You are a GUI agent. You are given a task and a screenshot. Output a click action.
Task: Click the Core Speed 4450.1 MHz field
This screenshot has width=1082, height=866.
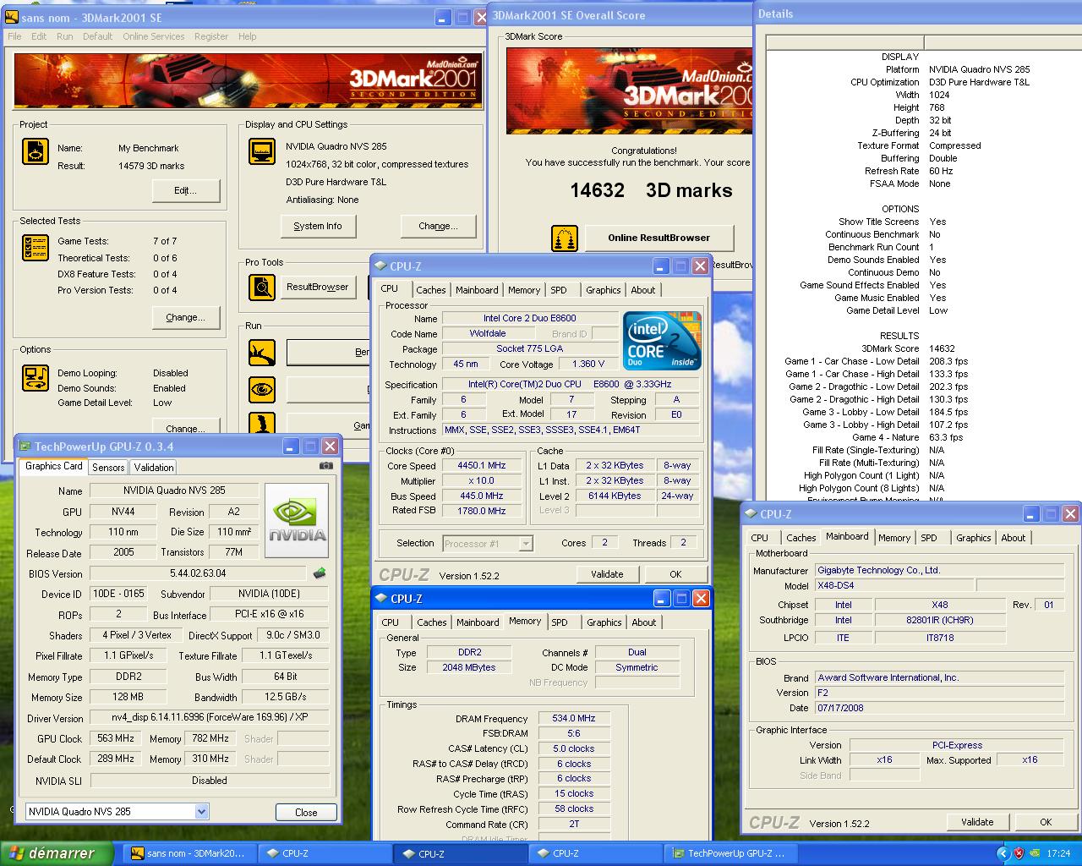coord(482,465)
